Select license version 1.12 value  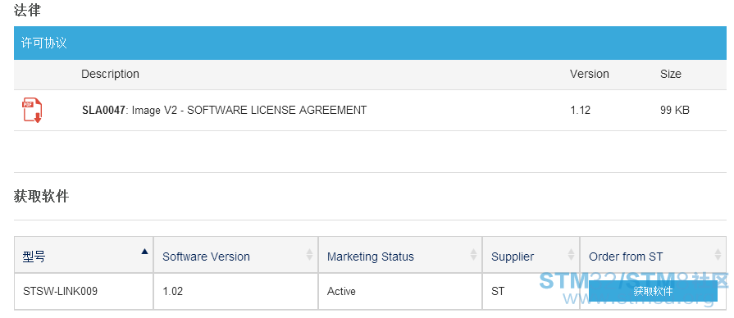[581, 111]
